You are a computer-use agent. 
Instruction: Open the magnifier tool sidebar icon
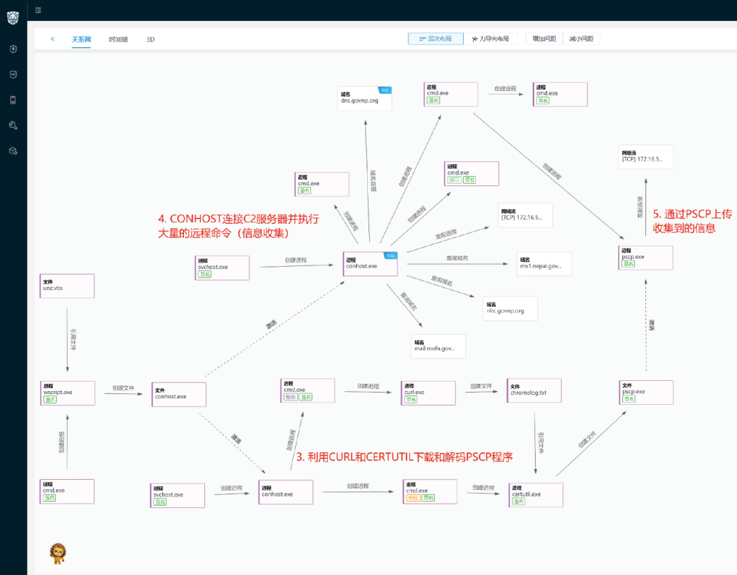[x=13, y=126]
